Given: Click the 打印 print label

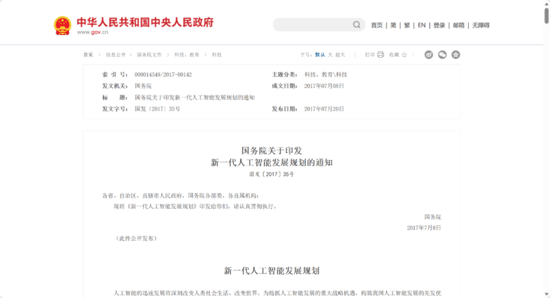Looking at the screenshot, I should (370, 55).
